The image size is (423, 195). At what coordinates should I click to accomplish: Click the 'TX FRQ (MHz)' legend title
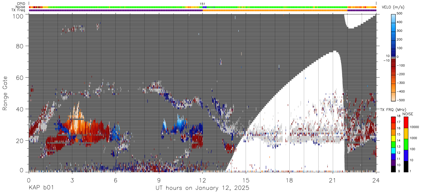[x=393, y=110]
